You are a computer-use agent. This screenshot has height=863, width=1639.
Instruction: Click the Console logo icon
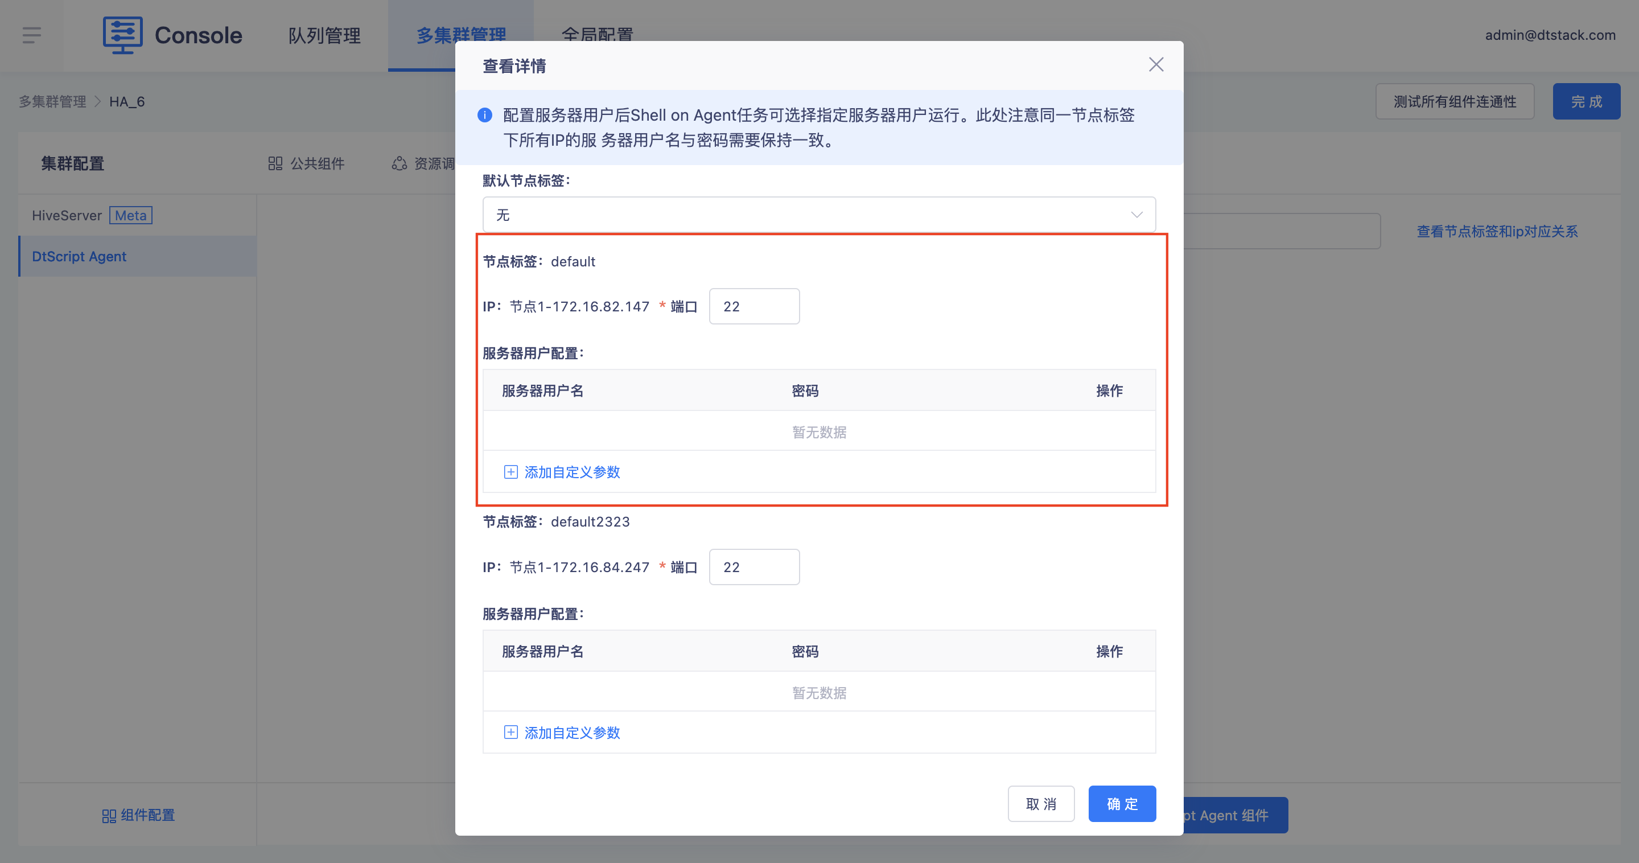click(x=122, y=35)
